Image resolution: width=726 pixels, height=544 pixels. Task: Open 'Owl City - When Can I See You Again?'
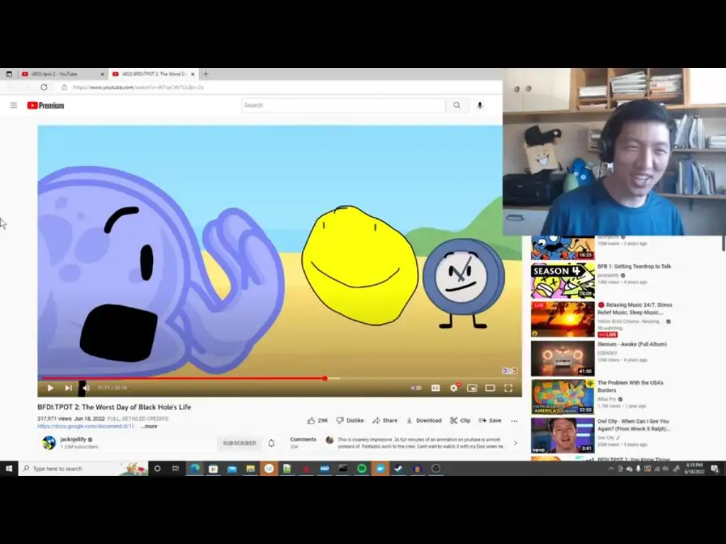[x=633, y=425]
